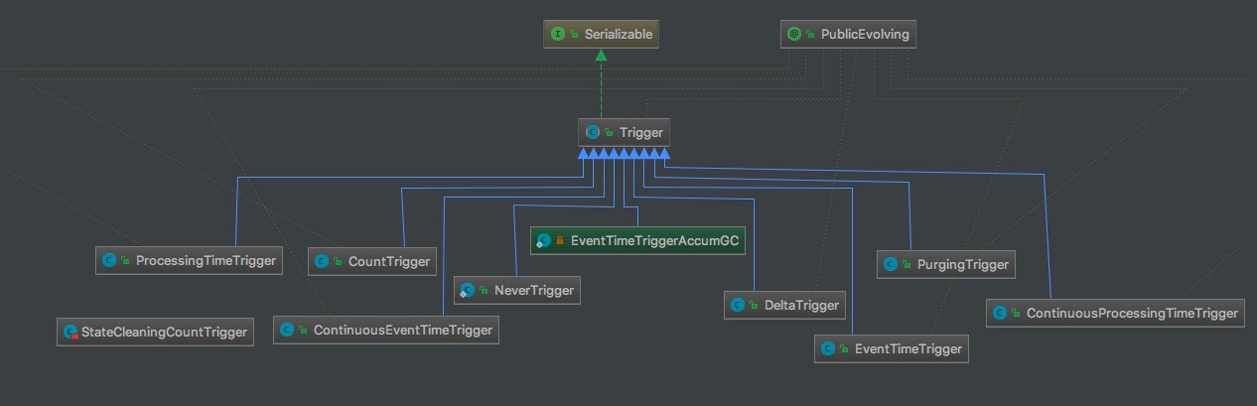Click the class icon on Trigger
Viewport: 1257px width, 406px height.
click(593, 132)
